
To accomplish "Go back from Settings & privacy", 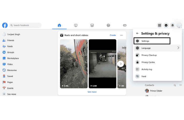I will [x=137, y=34].
